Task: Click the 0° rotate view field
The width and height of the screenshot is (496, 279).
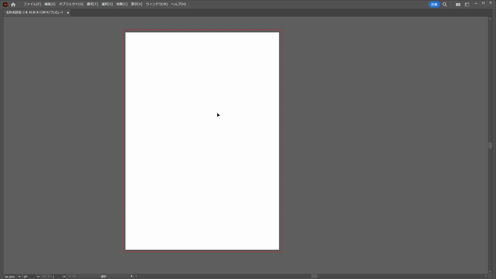Action: (x=30, y=276)
